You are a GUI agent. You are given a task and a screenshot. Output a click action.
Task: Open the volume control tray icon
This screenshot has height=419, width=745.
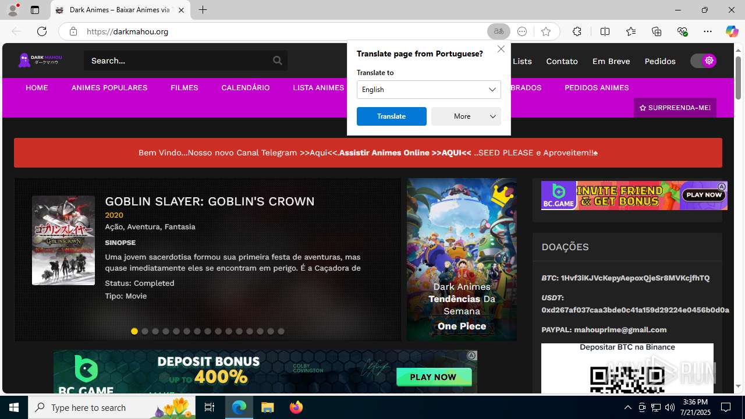670,407
